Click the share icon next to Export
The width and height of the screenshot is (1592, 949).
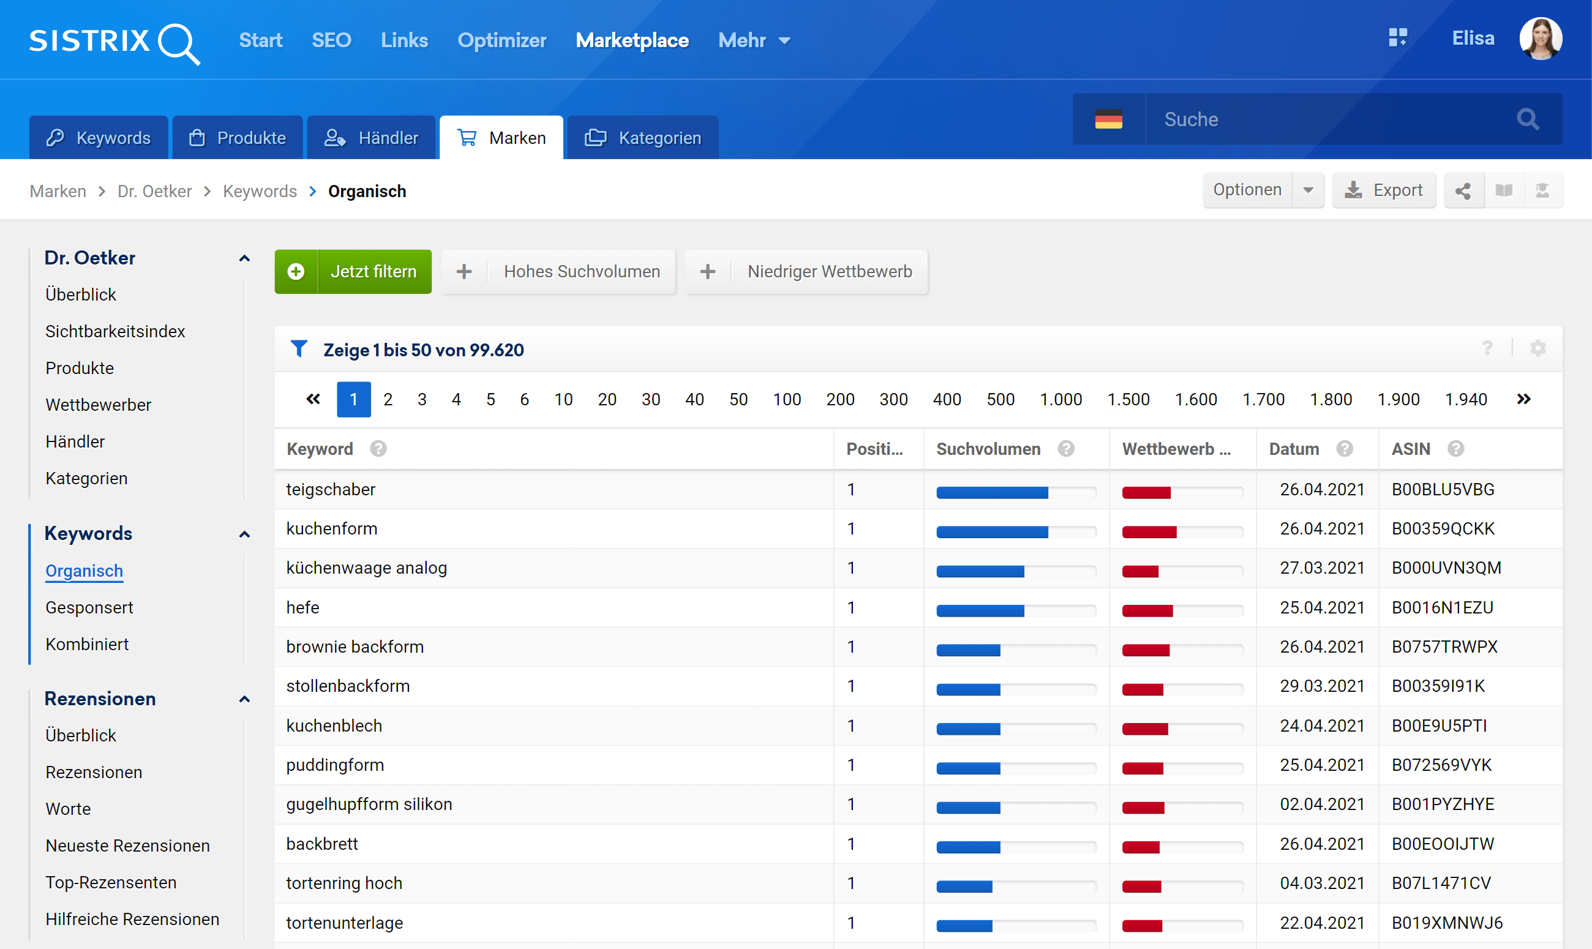(x=1463, y=190)
